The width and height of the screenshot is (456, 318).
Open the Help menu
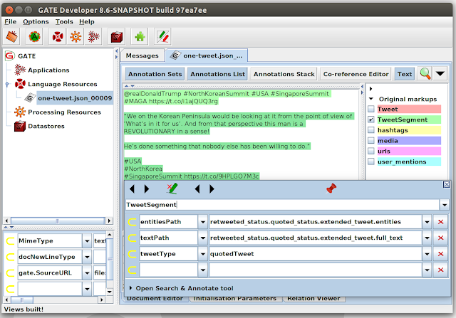[x=87, y=22]
